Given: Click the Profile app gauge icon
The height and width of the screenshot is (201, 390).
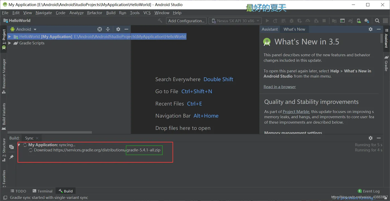Looking at the screenshot, I should pyautogui.click(x=308, y=21).
